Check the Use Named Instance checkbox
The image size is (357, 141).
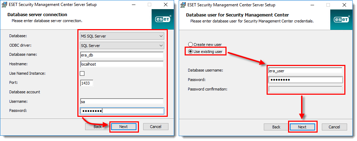pyautogui.click(x=82, y=74)
